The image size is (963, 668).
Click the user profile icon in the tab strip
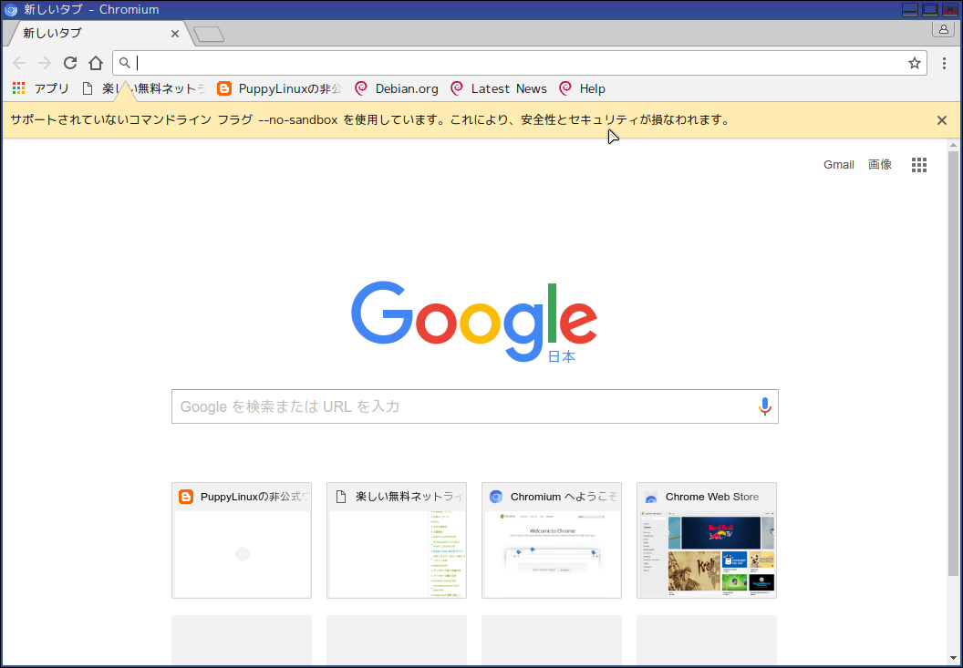tap(944, 29)
